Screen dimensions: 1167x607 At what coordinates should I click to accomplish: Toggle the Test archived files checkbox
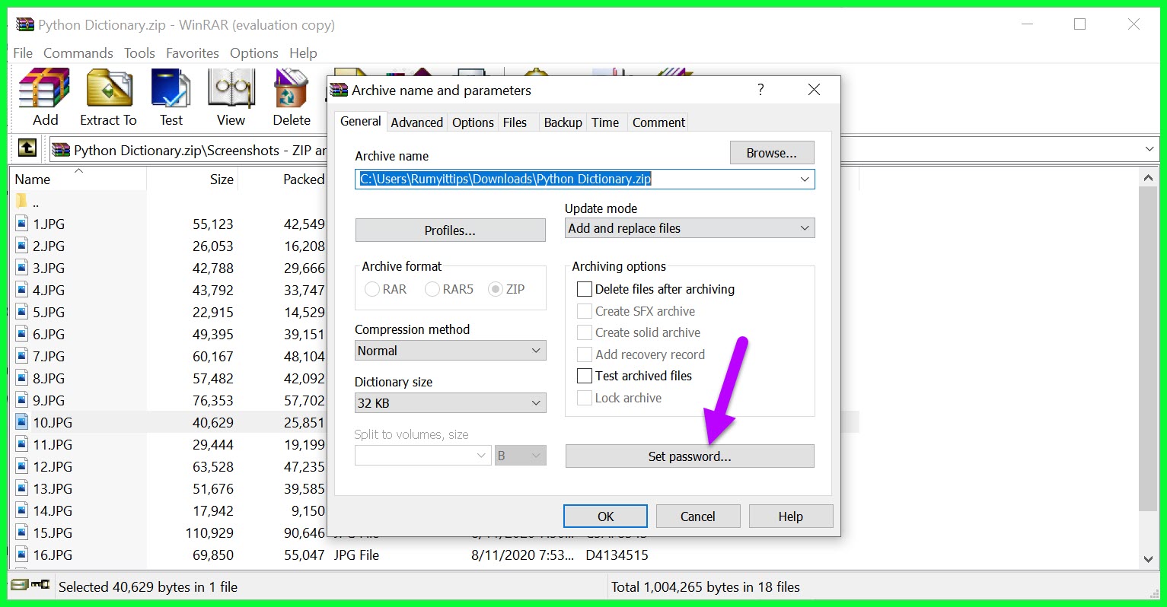coord(585,376)
